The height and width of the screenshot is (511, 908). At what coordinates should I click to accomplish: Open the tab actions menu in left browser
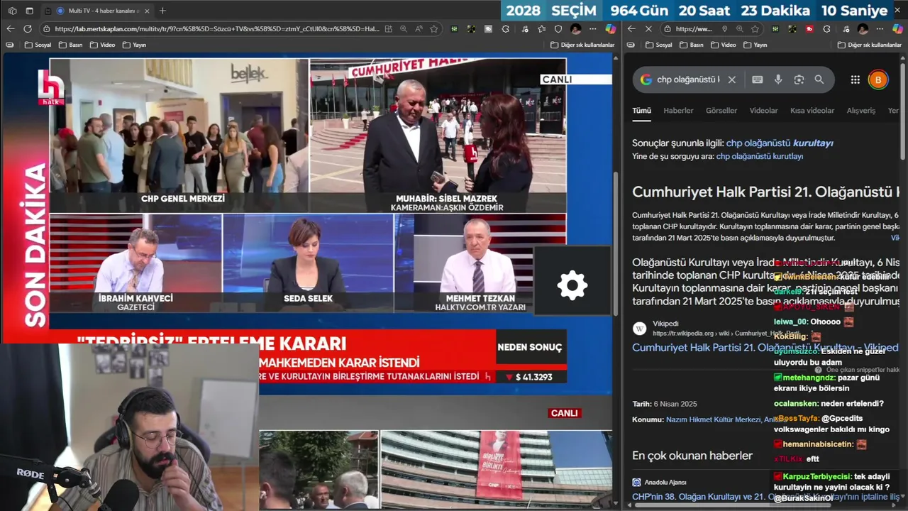(30, 11)
